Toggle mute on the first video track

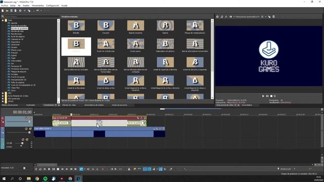(26, 118)
